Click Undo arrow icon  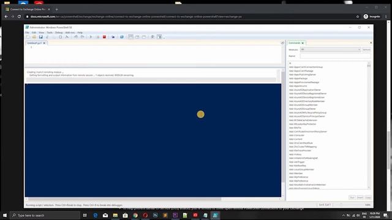[x=76, y=37]
